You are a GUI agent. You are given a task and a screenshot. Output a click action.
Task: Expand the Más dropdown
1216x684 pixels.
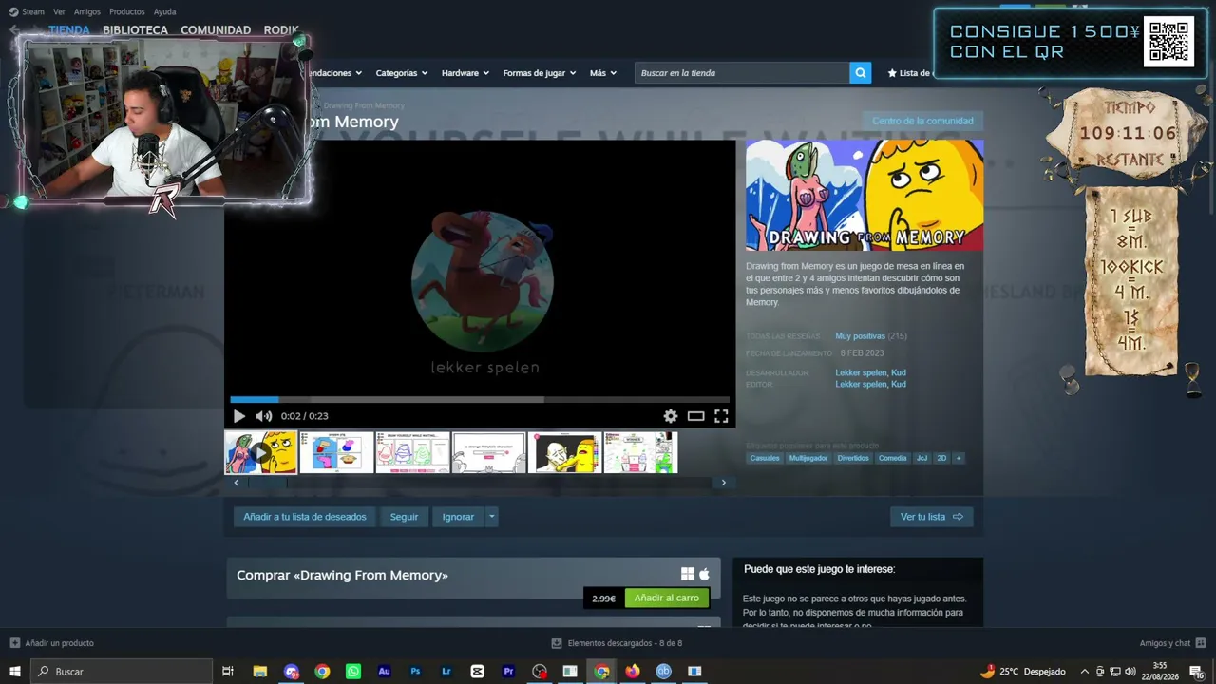(x=603, y=73)
